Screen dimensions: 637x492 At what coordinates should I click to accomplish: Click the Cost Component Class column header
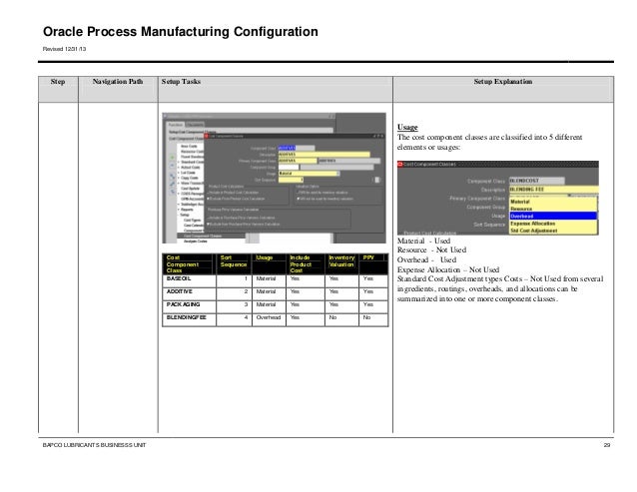(189, 263)
